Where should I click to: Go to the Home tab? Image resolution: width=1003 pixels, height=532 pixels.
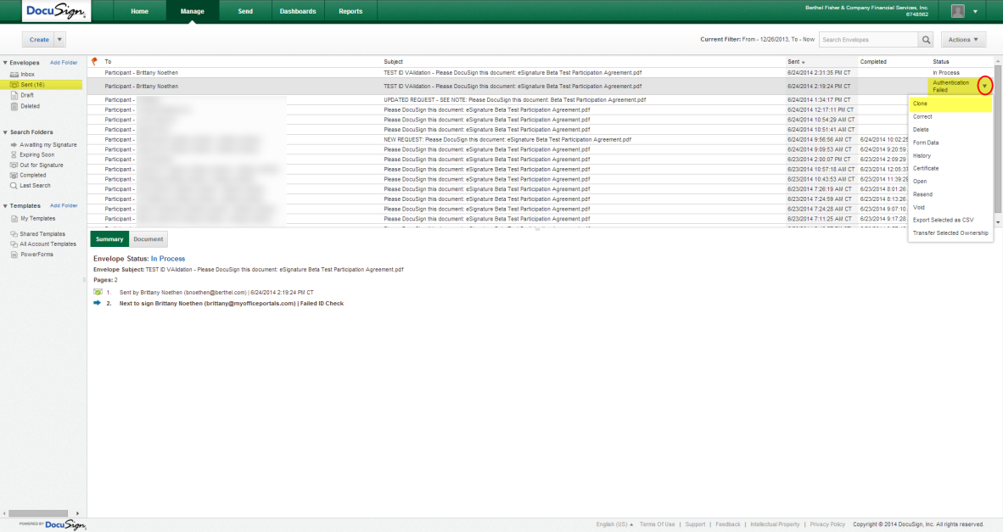tap(139, 12)
